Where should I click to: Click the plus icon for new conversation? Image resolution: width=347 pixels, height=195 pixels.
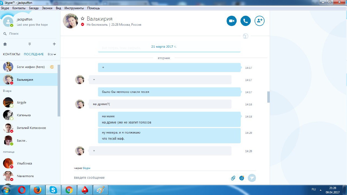(x=54, y=44)
